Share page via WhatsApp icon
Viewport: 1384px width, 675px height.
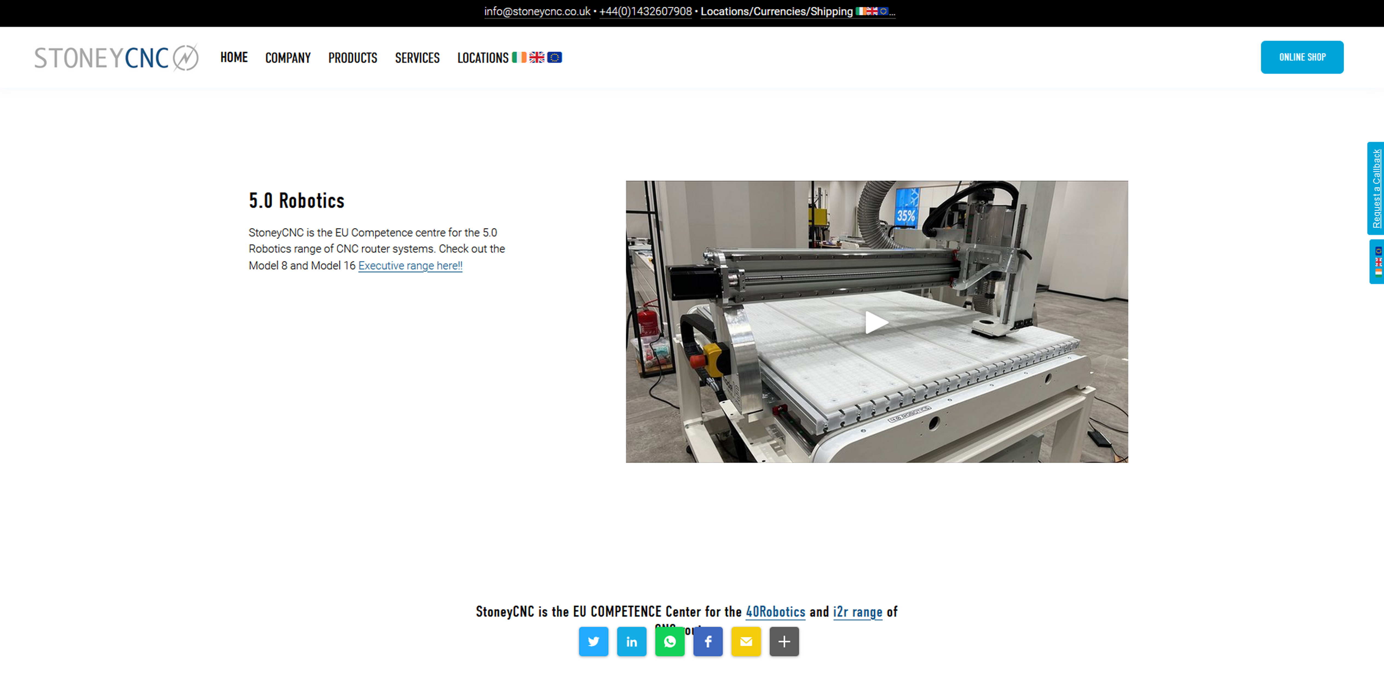(670, 641)
